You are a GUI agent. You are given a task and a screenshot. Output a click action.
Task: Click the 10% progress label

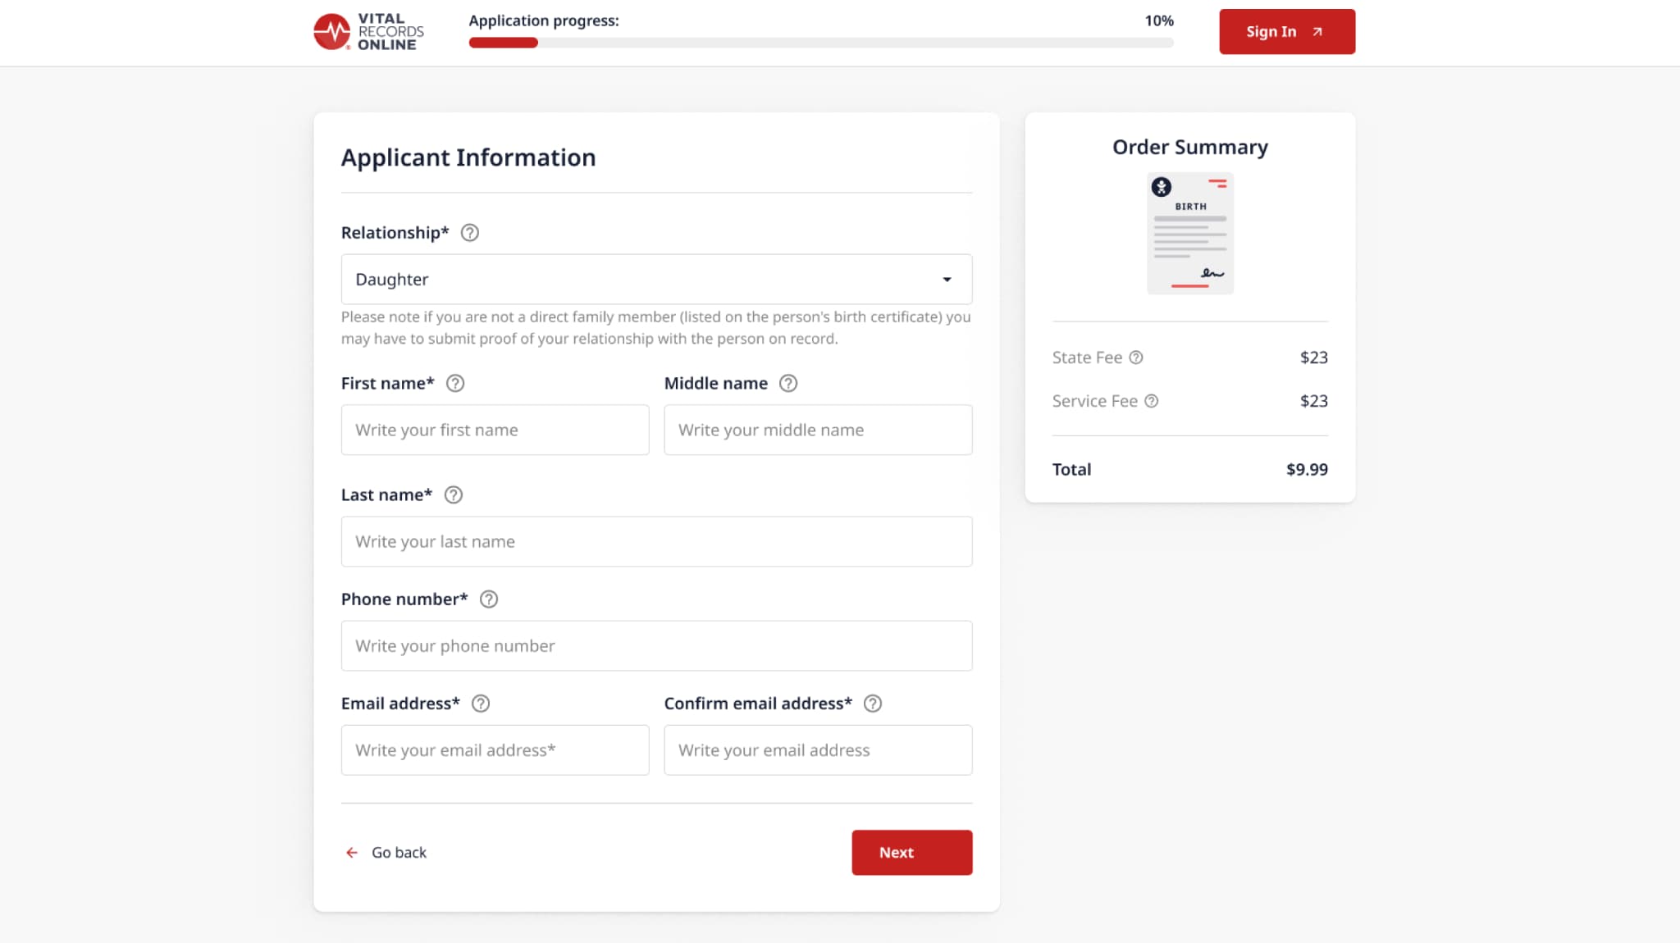click(x=1159, y=20)
